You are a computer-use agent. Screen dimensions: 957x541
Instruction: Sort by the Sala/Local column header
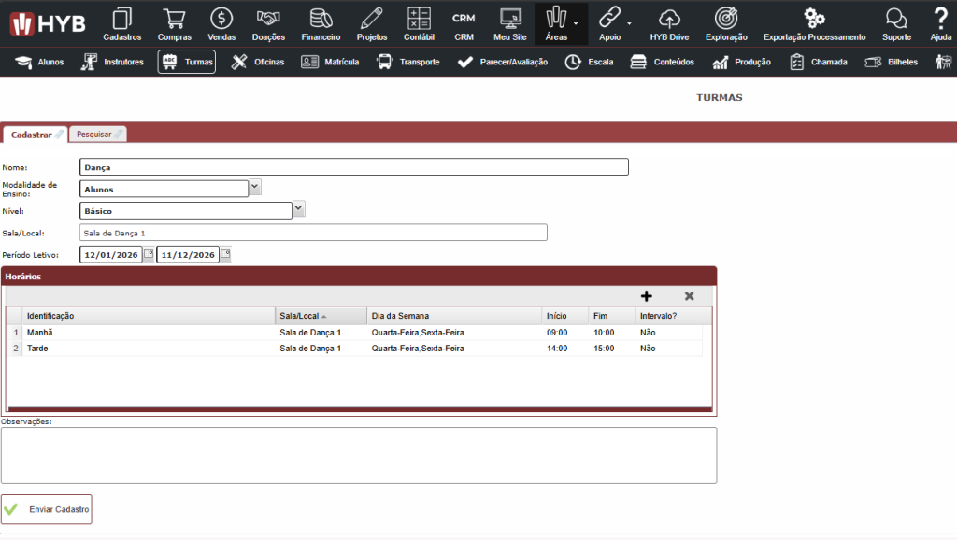tap(321, 316)
